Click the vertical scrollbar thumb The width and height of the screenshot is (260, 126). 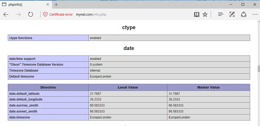pos(259,69)
